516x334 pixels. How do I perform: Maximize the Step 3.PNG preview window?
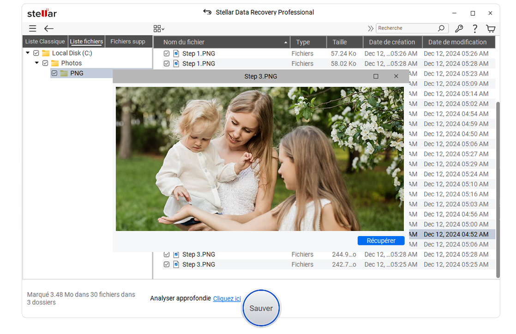tap(376, 76)
